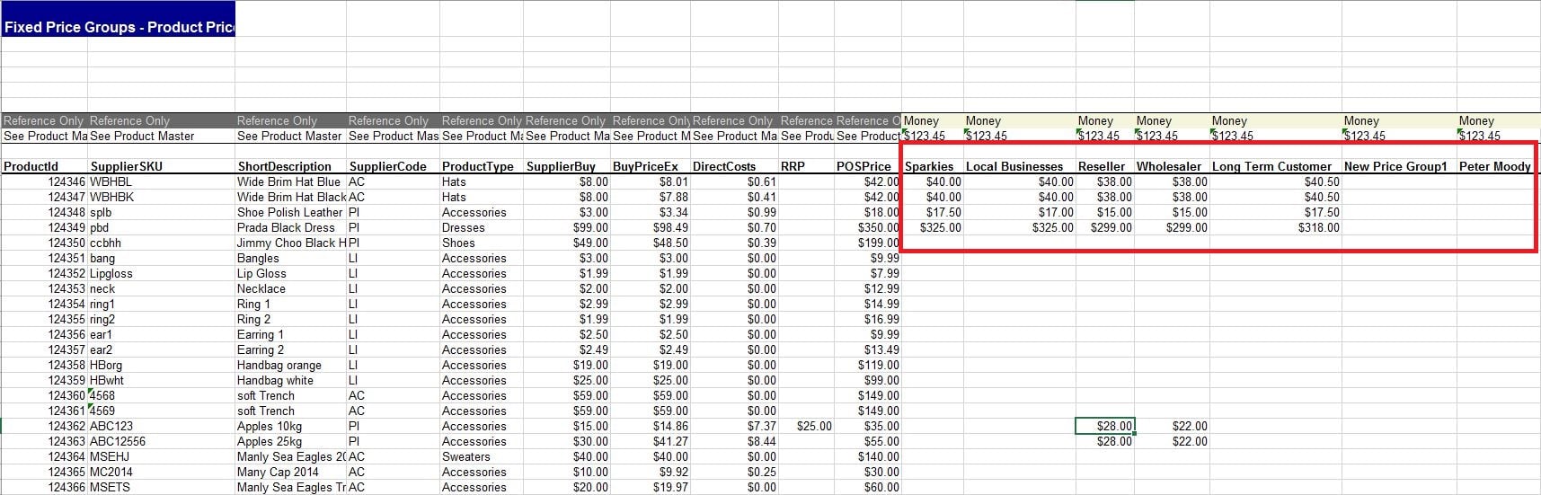Select the Long Term Customer header cell
The height and width of the screenshot is (495, 1541).
[1276, 166]
